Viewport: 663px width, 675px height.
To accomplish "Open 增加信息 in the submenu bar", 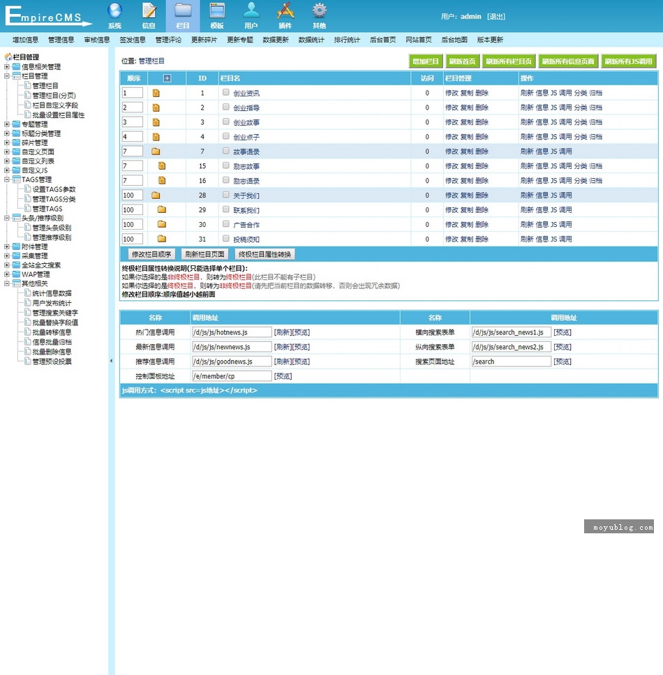I will (25, 40).
